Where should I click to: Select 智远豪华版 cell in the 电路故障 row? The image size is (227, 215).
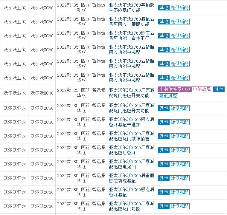coord(81,93)
